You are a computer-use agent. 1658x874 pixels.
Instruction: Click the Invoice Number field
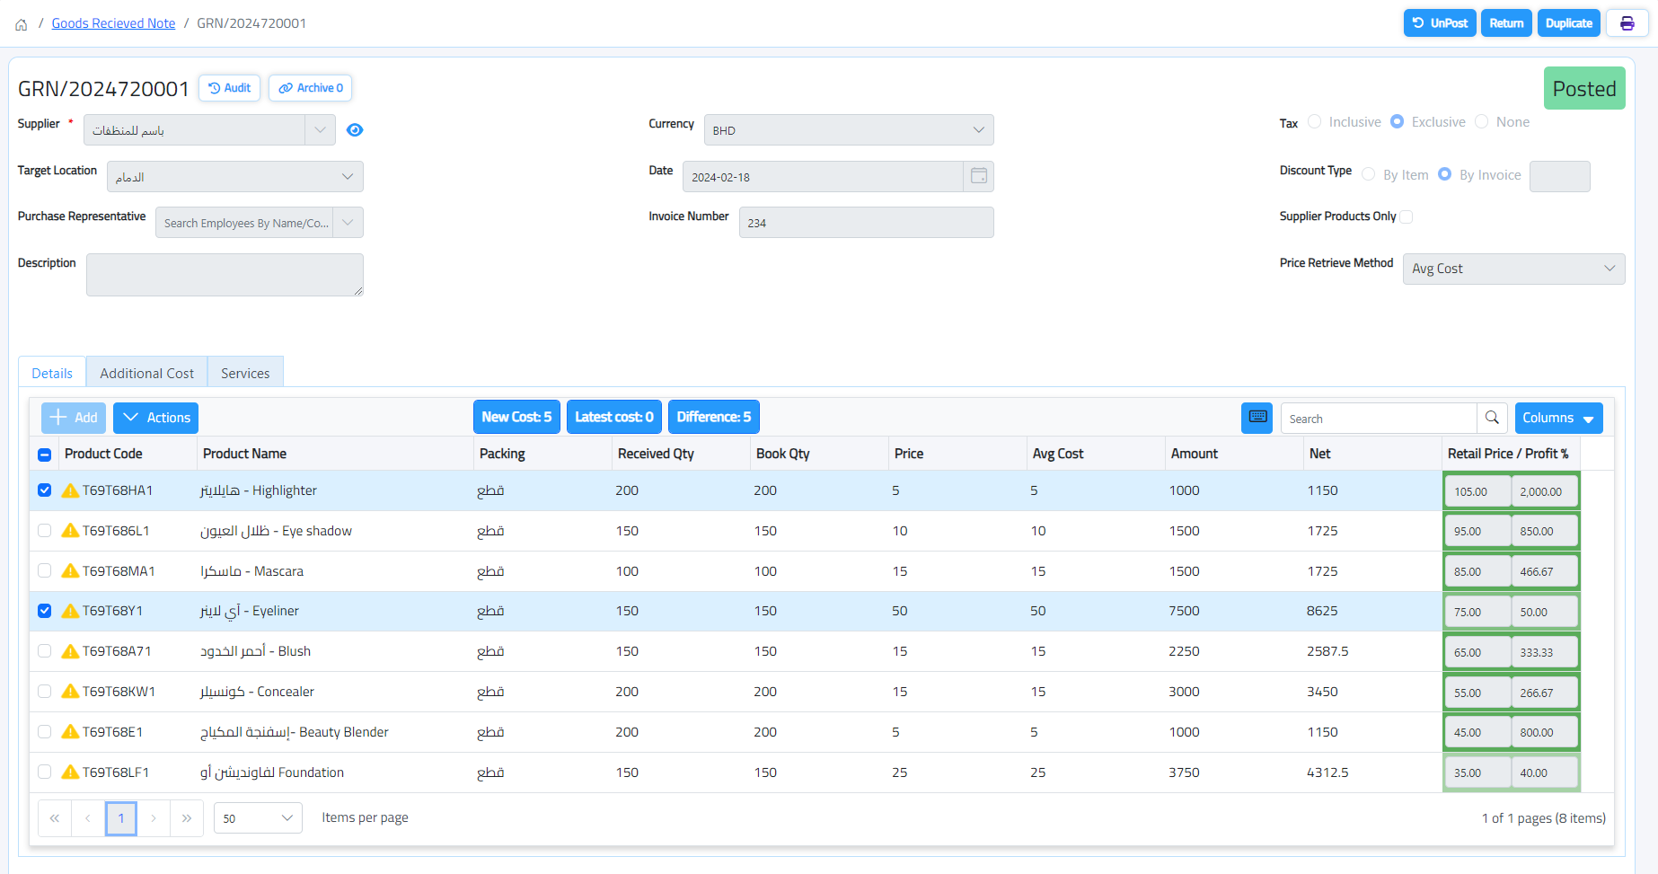click(x=866, y=223)
